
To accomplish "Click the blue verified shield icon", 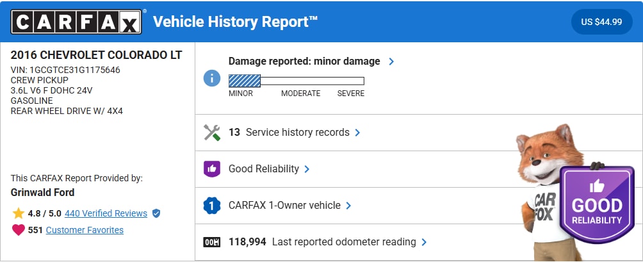I will pyautogui.click(x=156, y=213).
